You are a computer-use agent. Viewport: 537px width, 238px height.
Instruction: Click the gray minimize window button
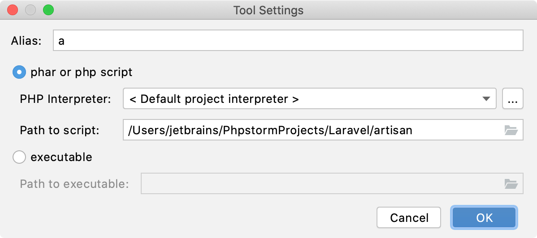(x=30, y=10)
